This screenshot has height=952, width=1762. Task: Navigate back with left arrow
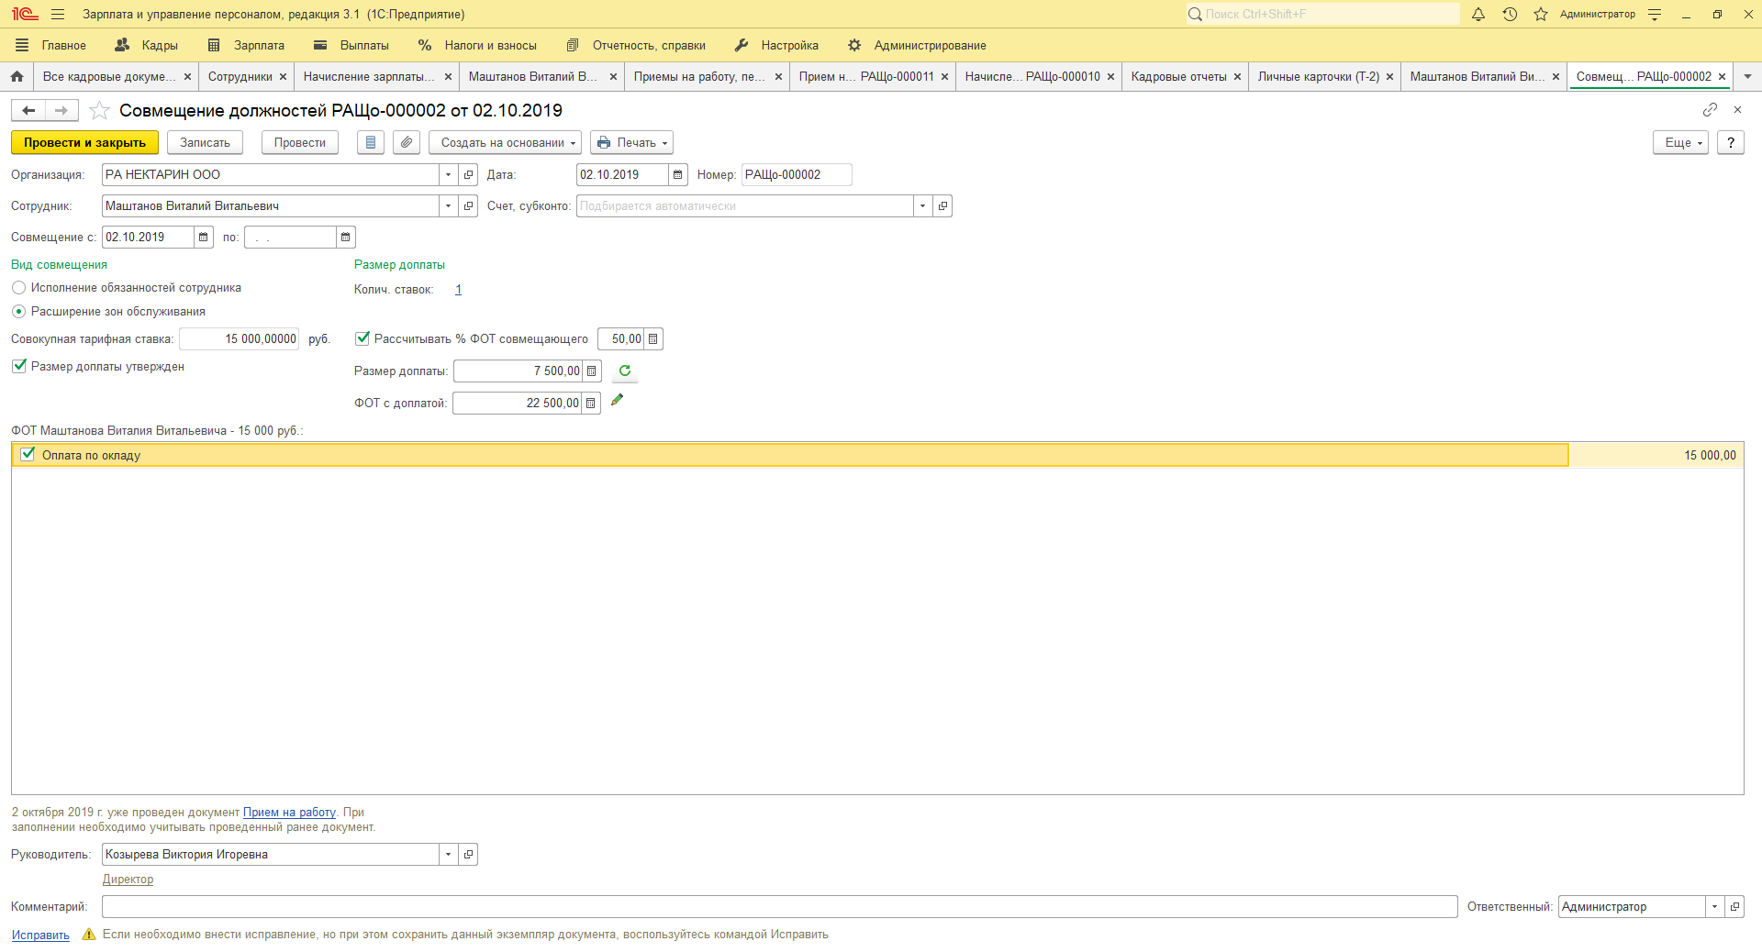28,110
